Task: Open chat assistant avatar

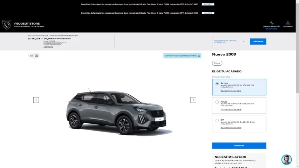Action: pyautogui.click(x=286, y=160)
